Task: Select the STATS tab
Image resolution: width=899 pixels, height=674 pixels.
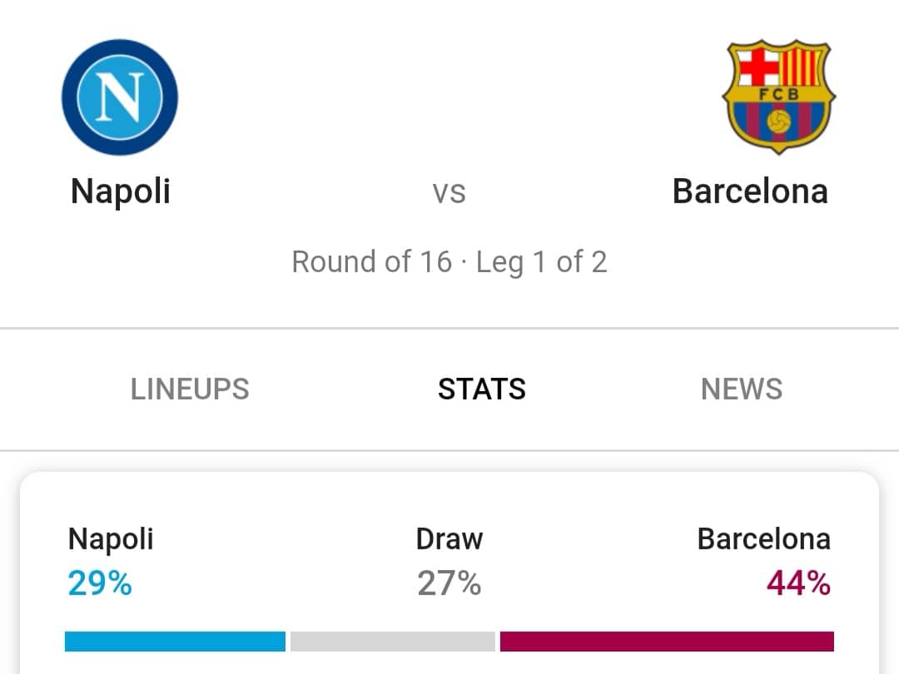Action: 482,389
